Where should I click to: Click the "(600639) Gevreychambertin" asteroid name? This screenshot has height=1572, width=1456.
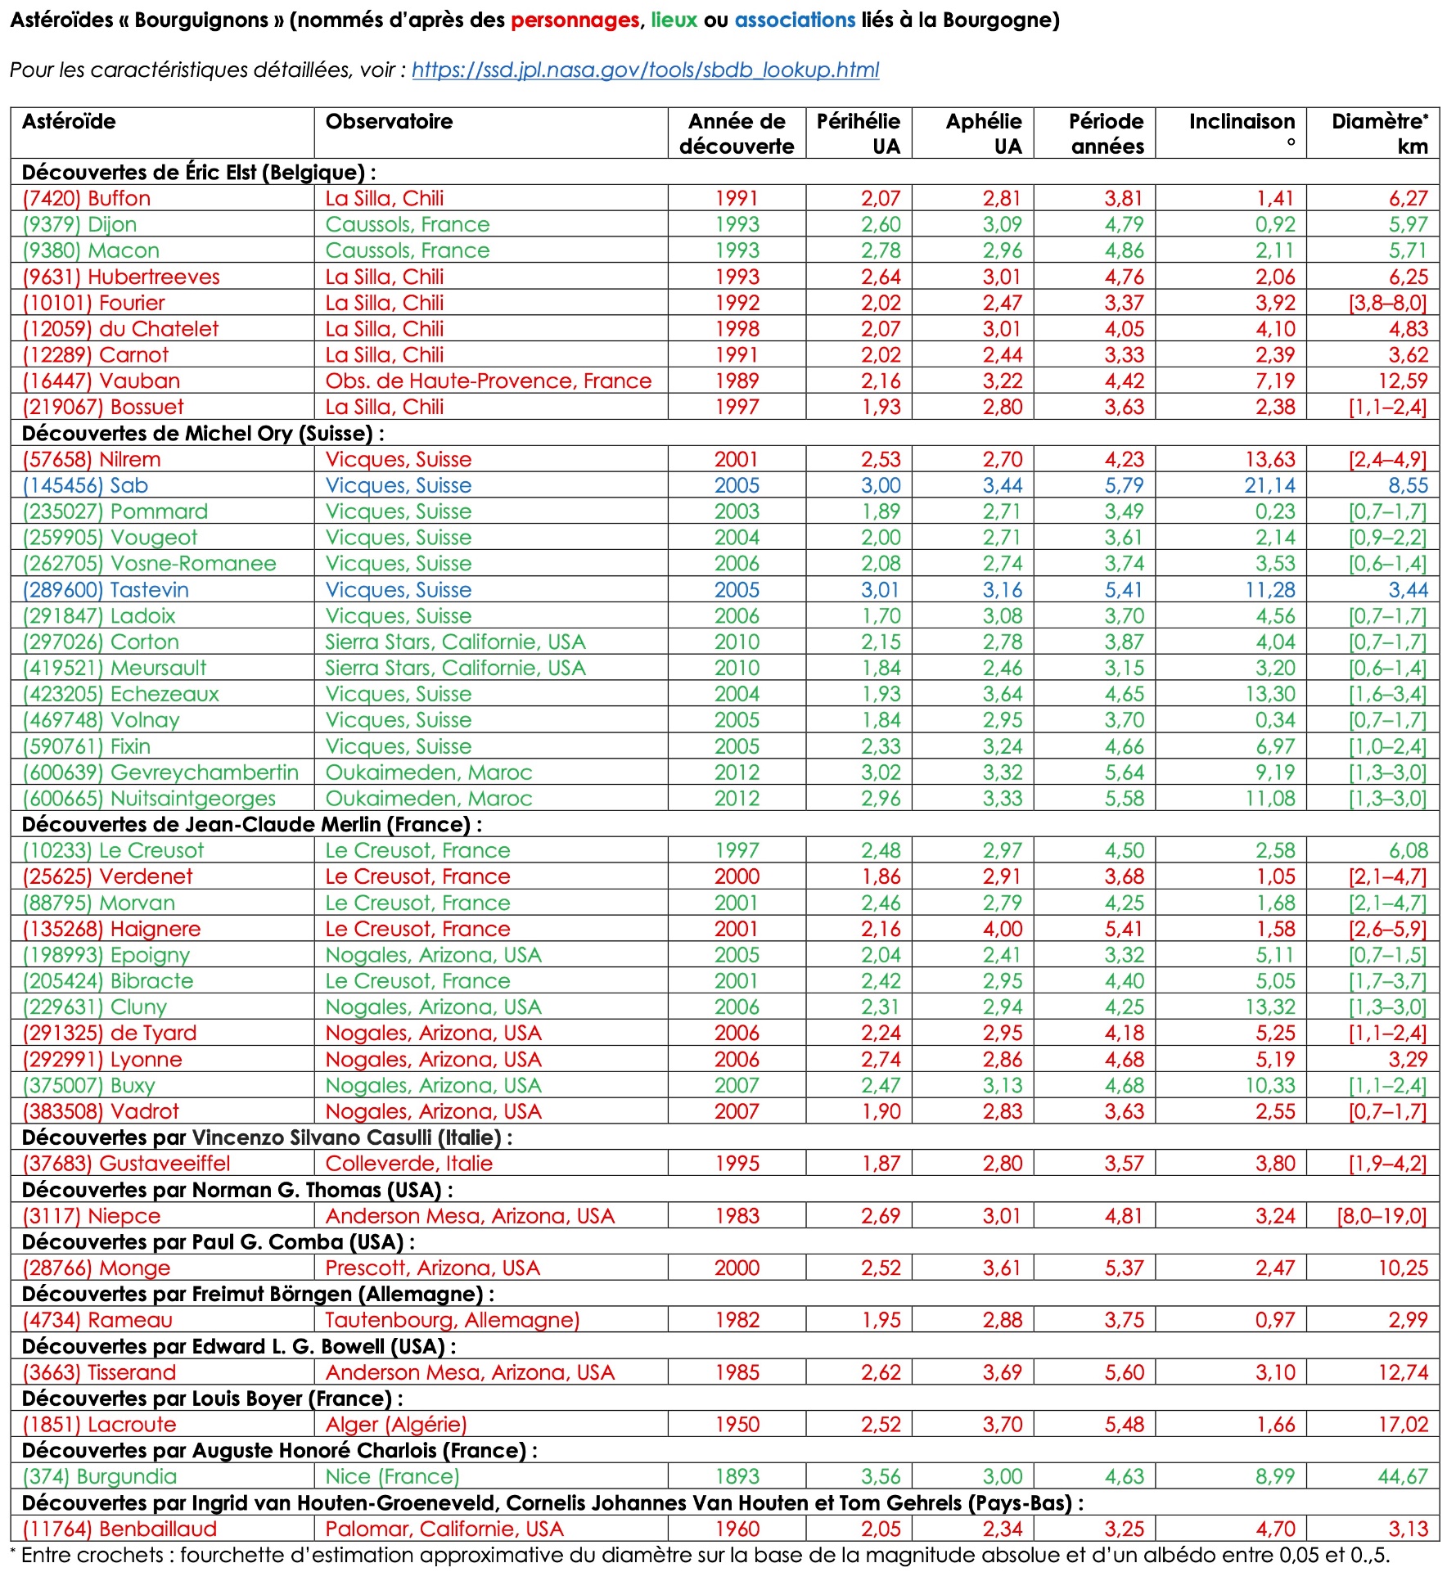pyautogui.click(x=160, y=772)
